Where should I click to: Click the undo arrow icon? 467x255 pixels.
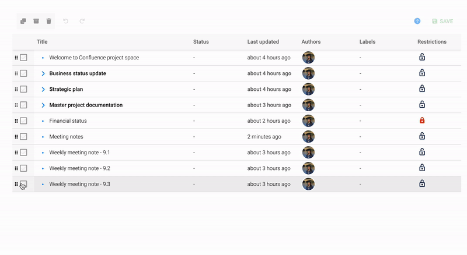point(66,21)
